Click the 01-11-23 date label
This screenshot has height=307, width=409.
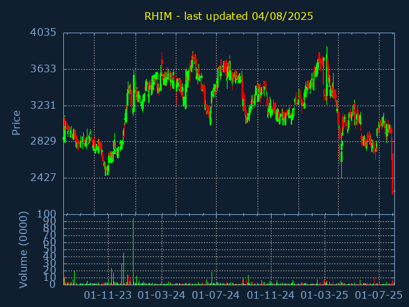(108, 295)
